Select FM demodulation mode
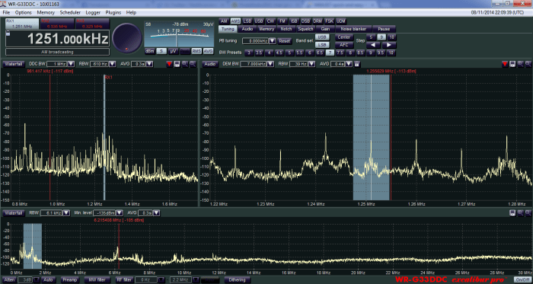 [282, 21]
